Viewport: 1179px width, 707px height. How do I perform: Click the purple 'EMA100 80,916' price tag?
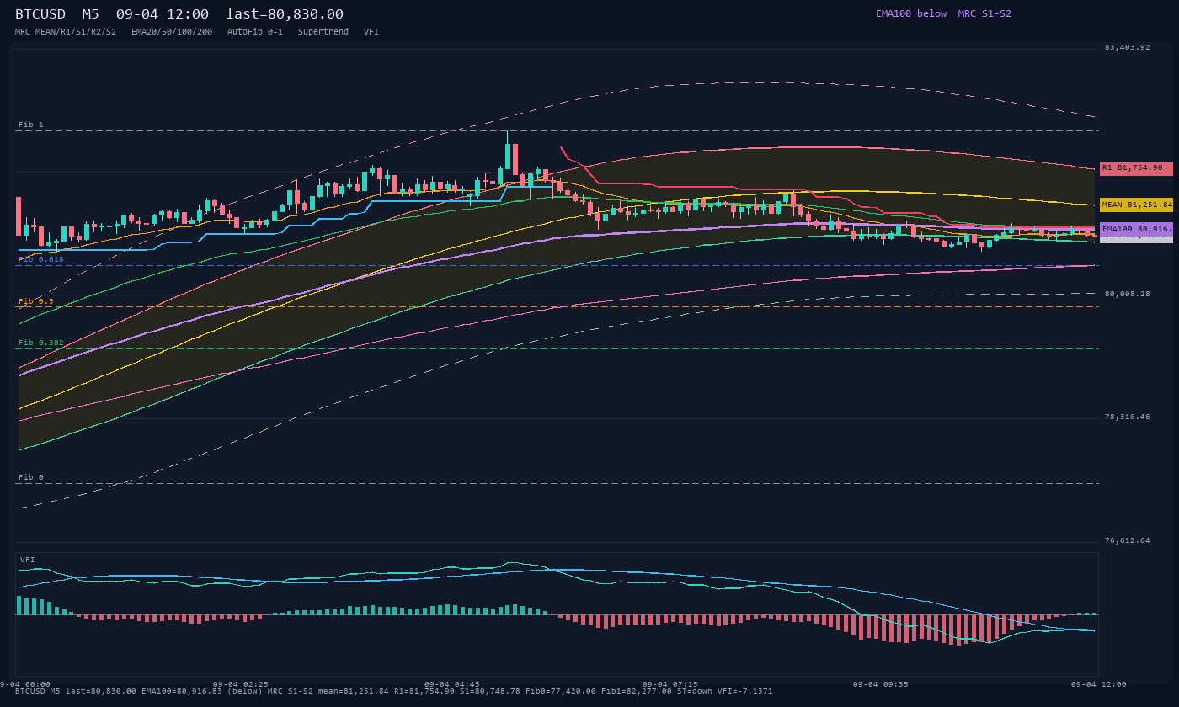coord(1136,229)
